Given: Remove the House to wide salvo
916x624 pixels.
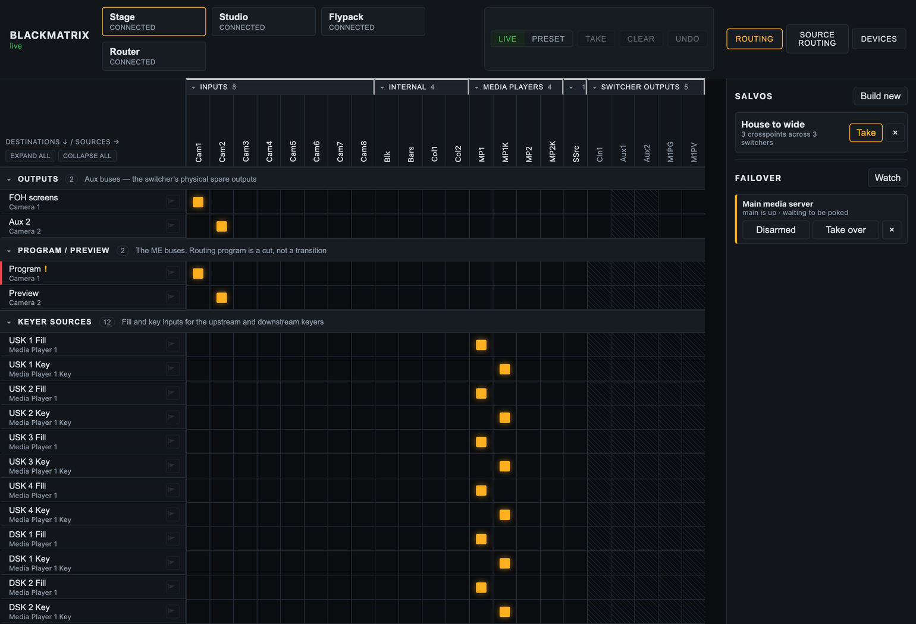Looking at the screenshot, I should [895, 133].
